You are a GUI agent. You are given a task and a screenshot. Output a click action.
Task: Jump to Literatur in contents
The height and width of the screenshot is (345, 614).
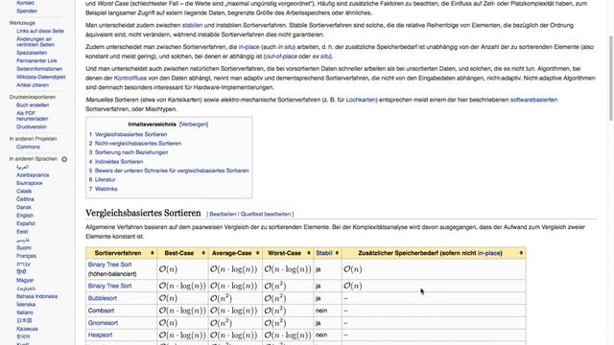[x=105, y=179]
